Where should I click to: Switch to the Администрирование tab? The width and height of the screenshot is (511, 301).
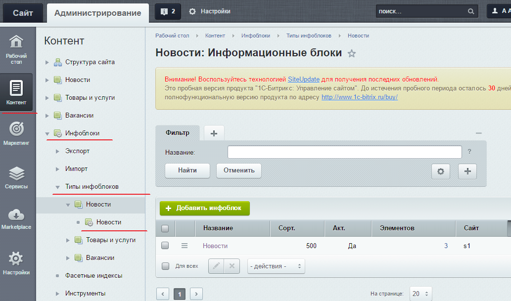click(98, 13)
